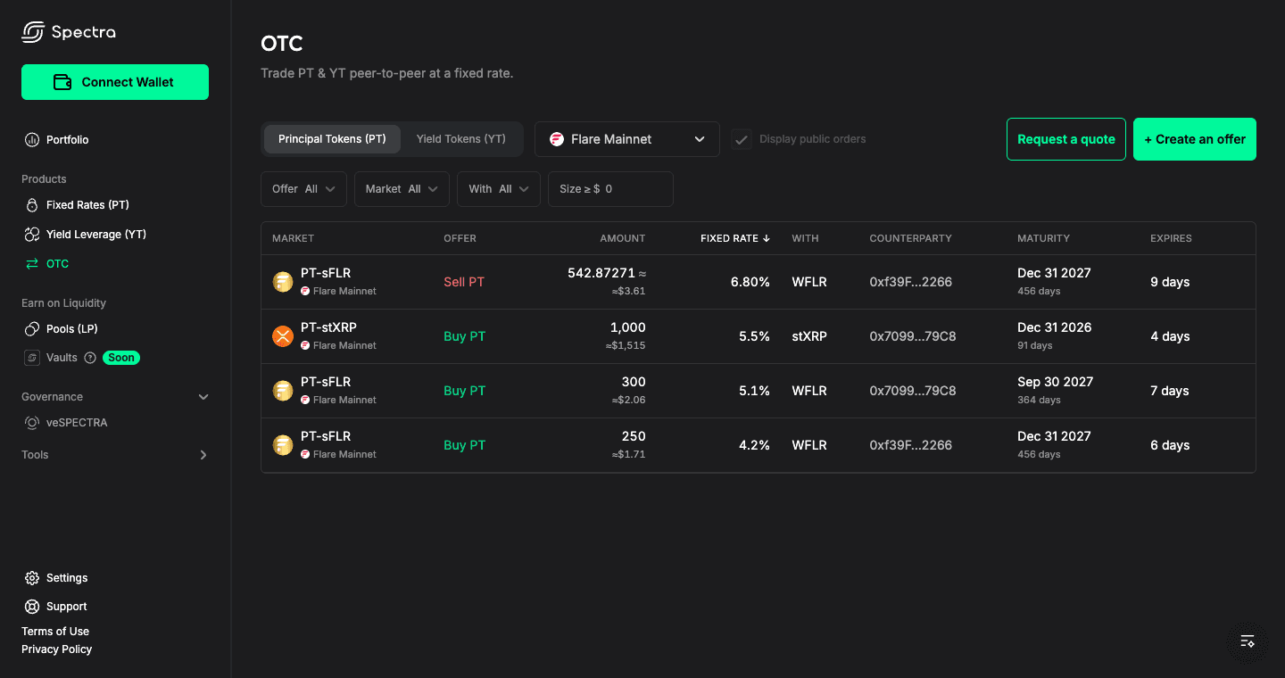Click amount 542.87271 value
The width and height of the screenshot is (1285, 678).
601,273
